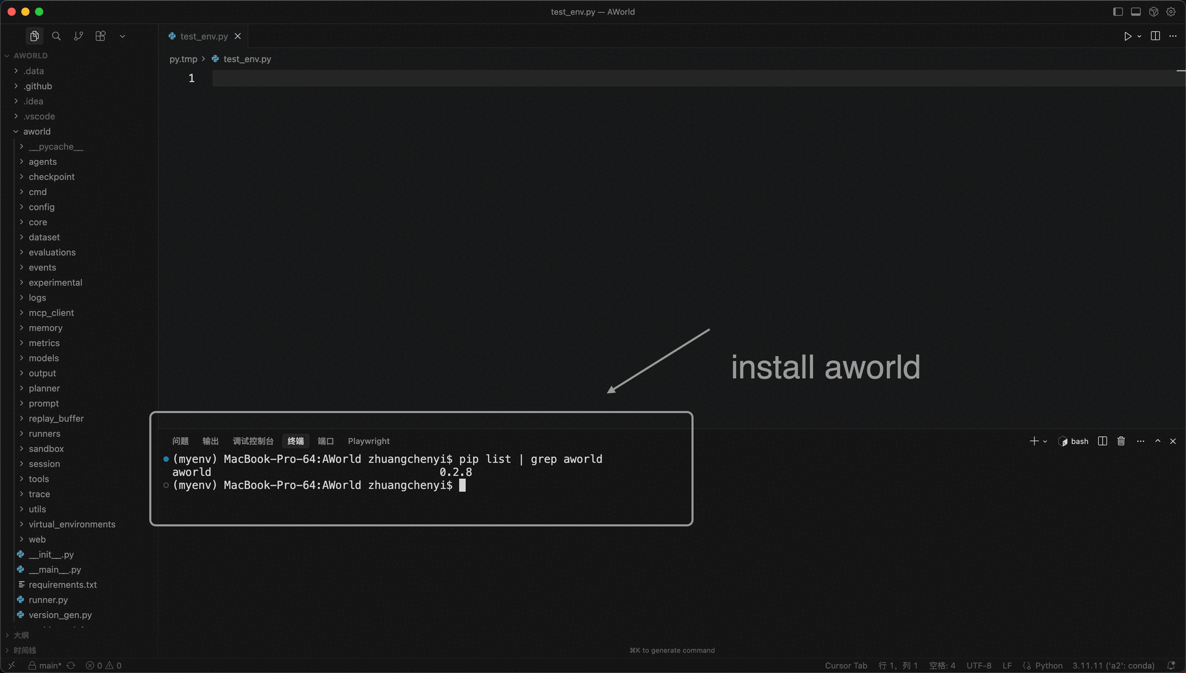Viewport: 1186px width, 673px height.
Task: Add a new terminal with the plus icon
Action: [1034, 441]
